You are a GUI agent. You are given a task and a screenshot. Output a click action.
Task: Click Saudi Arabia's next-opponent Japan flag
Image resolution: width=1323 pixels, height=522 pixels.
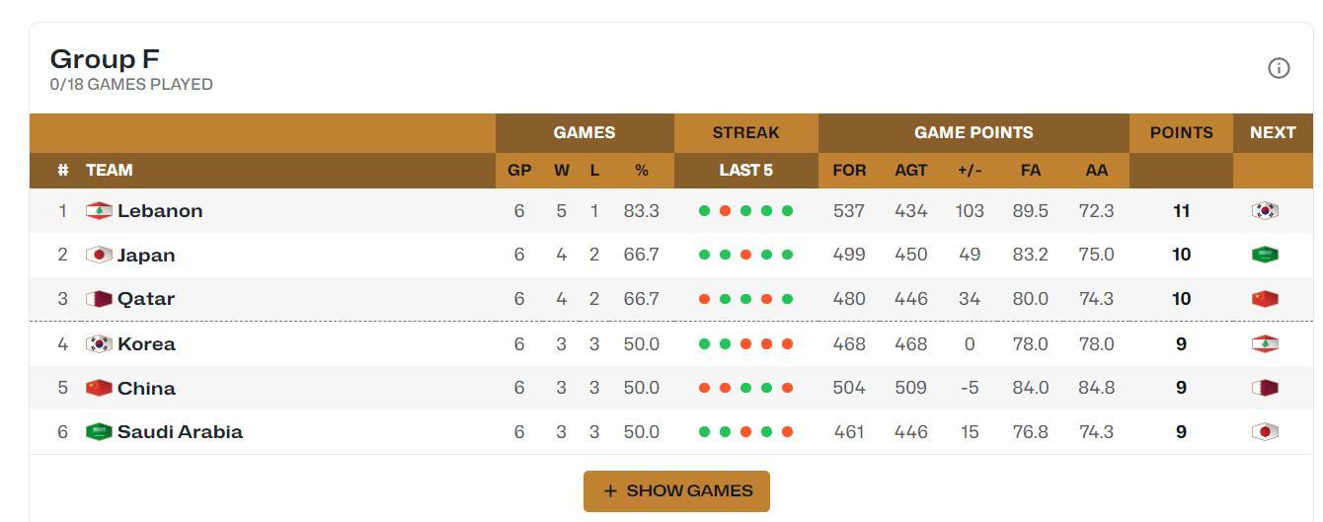pyautogui.click(x=1265, y=431)
